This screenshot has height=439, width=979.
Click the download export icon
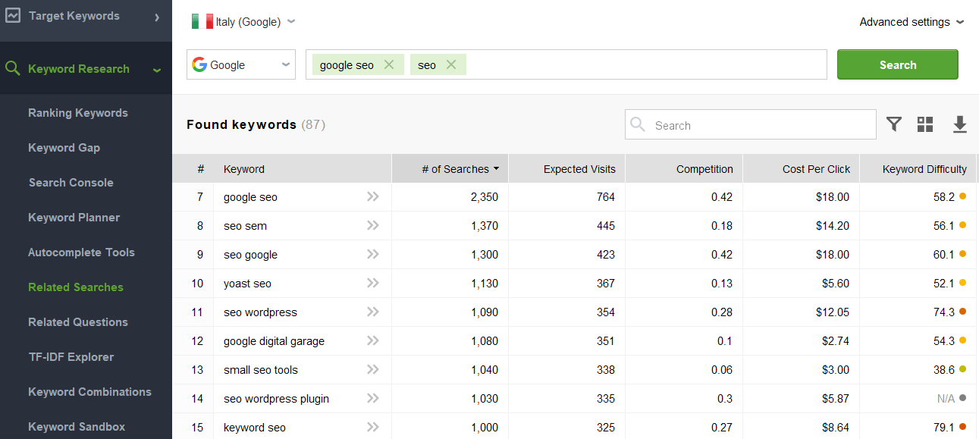point(960,124)
